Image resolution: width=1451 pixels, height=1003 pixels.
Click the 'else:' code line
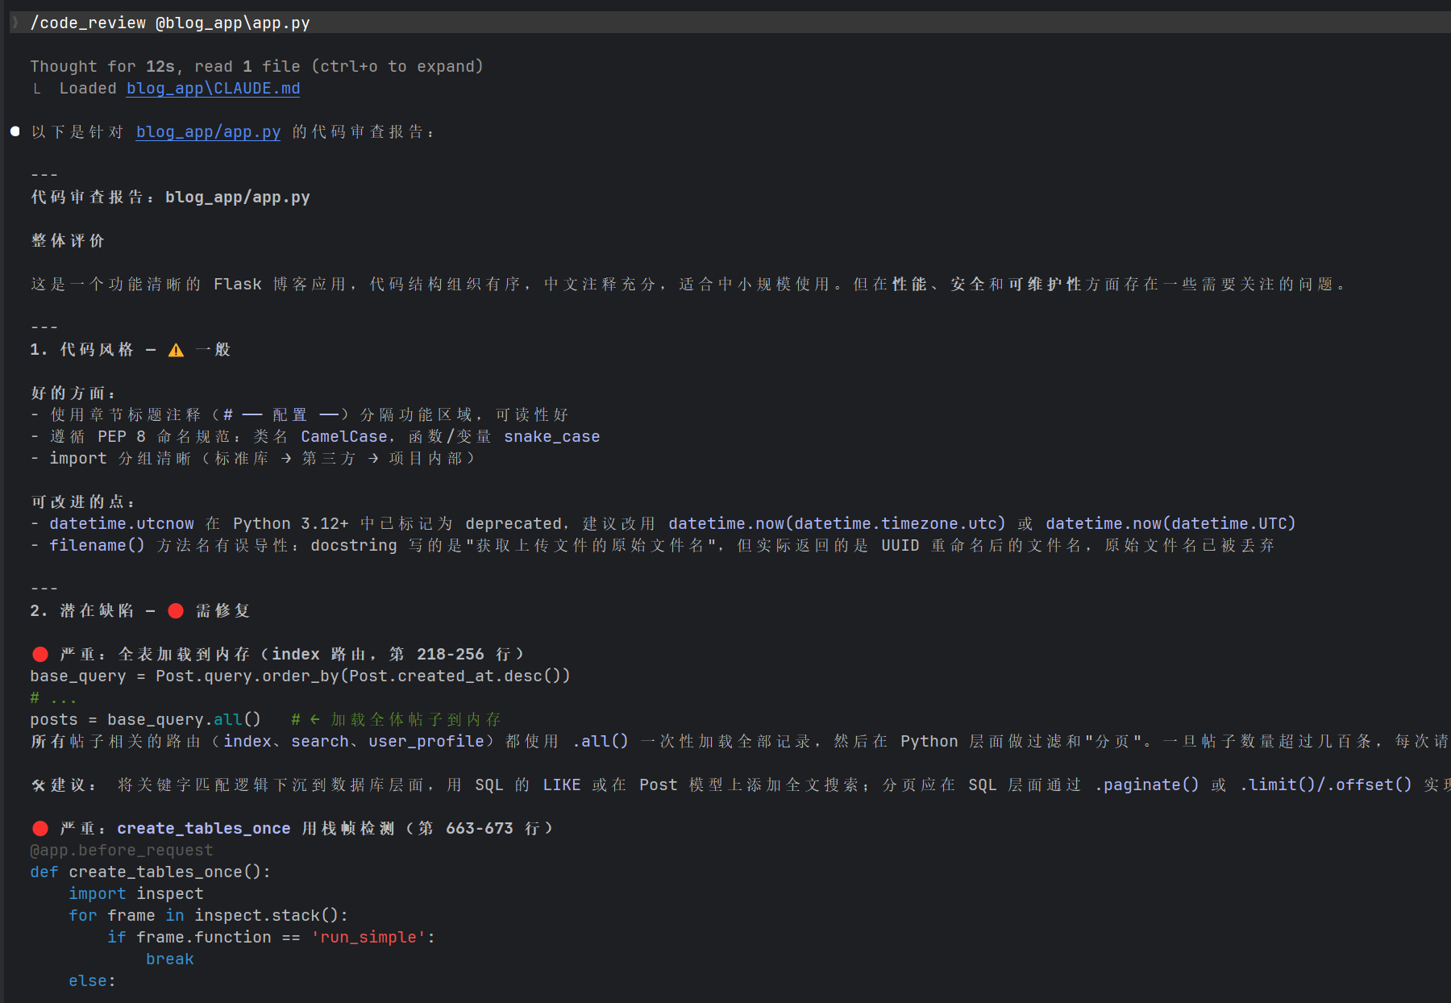93,981
